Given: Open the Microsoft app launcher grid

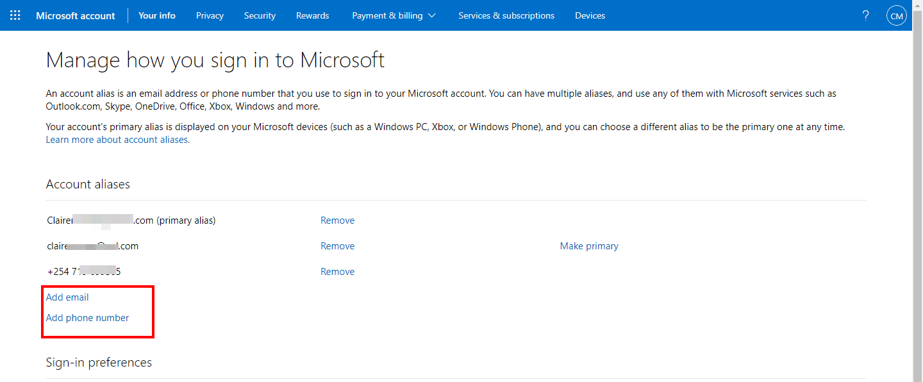Looking at the screenshot, I should (x=15, y=15).
